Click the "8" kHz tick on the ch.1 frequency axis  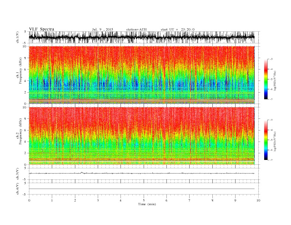tap(26, 58)
